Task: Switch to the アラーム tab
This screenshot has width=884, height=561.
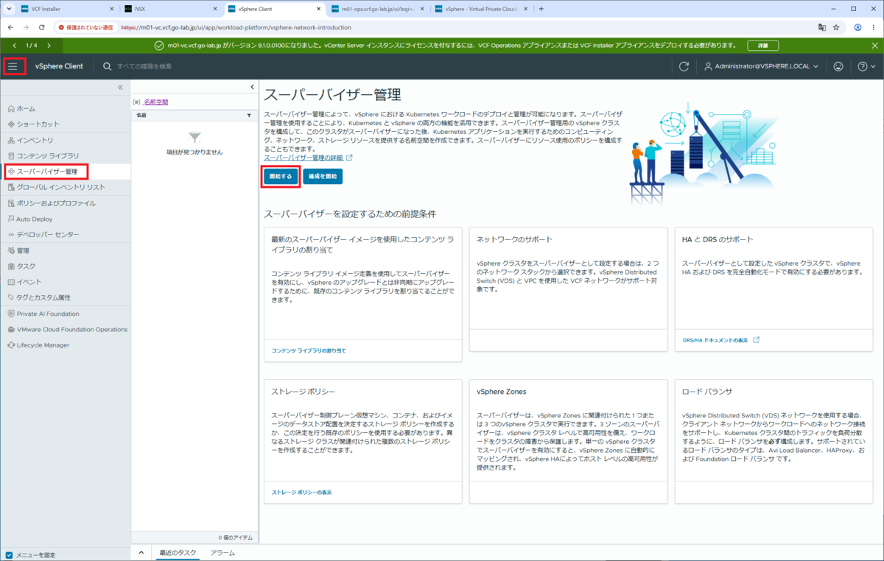Action: click(x=222, y=552)
